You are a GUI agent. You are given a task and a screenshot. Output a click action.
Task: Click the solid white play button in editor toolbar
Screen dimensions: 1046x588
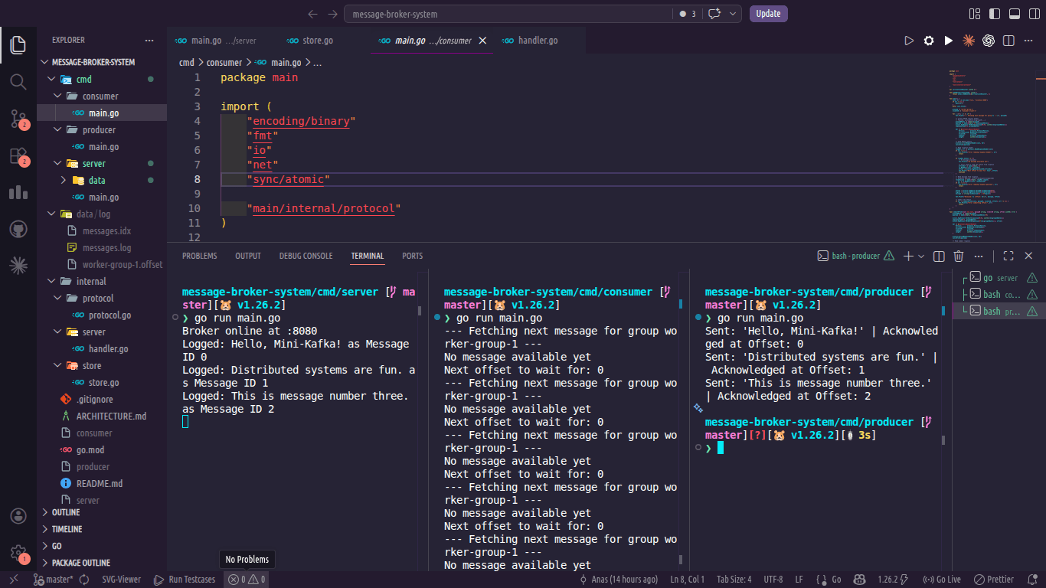tap(949, 41)
